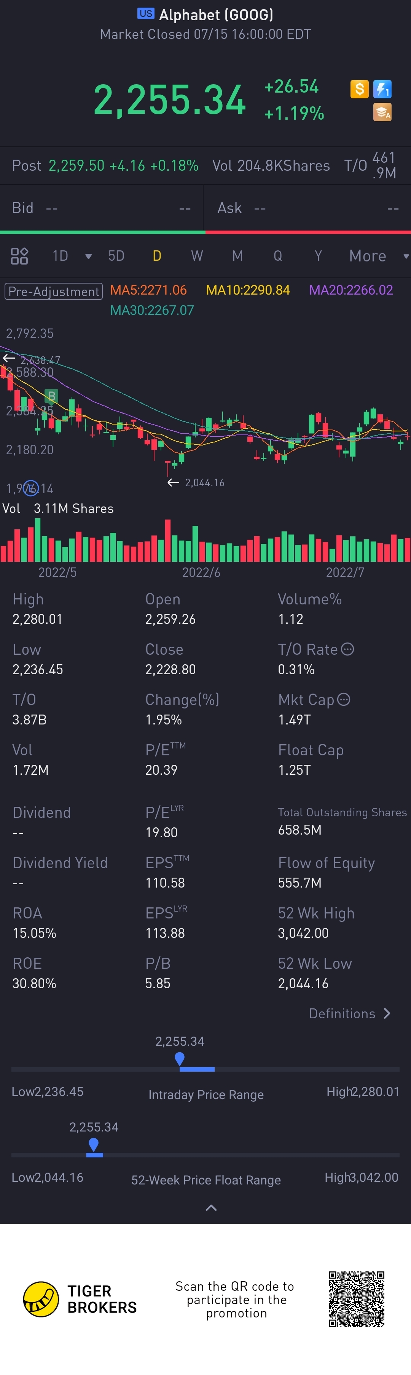
Task: Toggle the Pre-Adjustment price setting
Action: (53, 292)
